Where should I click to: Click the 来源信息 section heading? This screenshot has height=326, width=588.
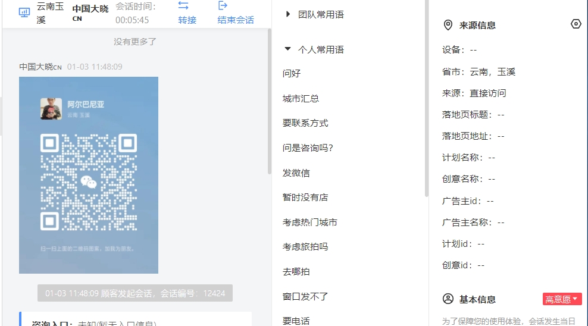(477, 26)
